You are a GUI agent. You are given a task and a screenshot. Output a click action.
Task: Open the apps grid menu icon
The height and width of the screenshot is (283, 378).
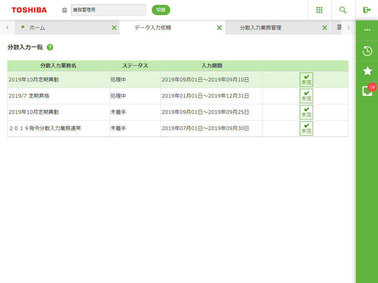click(x=319, y=10)
